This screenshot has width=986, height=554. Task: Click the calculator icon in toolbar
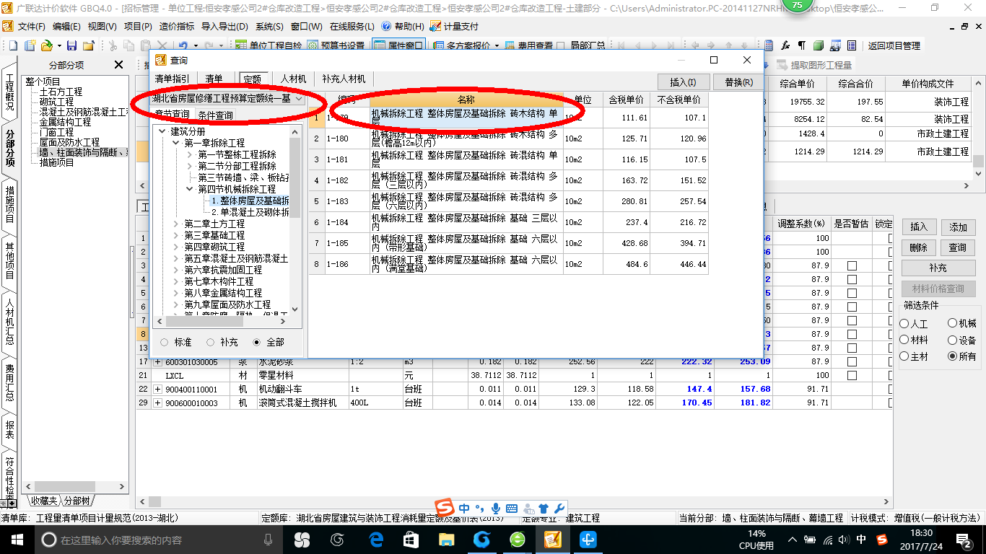tap(769, 45)
